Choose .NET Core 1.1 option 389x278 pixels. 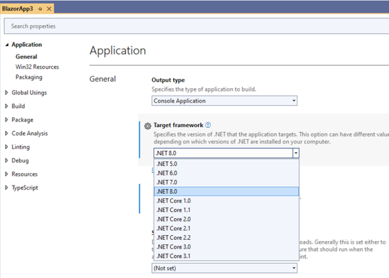point(226,210)
